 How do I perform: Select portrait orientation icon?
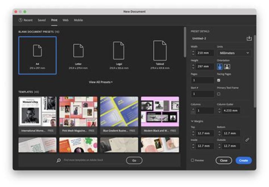(x=220, y=66)
